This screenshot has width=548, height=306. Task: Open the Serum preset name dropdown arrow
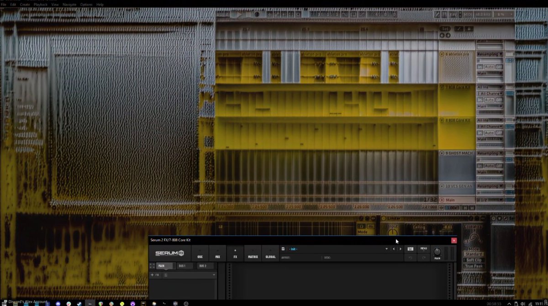[386, 249]
